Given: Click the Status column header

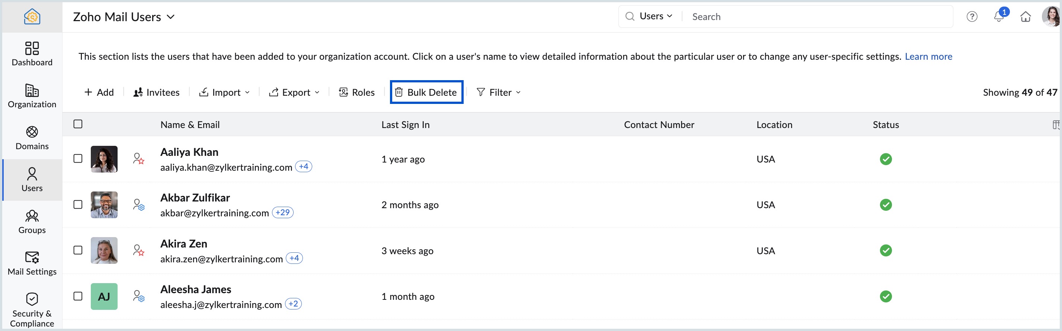Looking at the screenshot, I should click(x=886, y=125).
